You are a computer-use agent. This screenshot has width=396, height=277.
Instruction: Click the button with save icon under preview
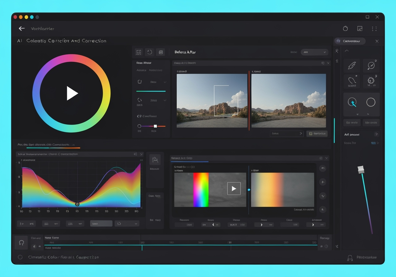(x=317, y=134)
